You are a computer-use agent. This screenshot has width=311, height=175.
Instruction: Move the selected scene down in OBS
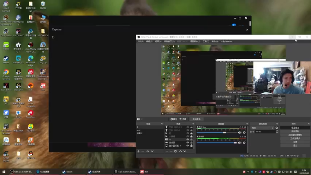pos(152,151)
